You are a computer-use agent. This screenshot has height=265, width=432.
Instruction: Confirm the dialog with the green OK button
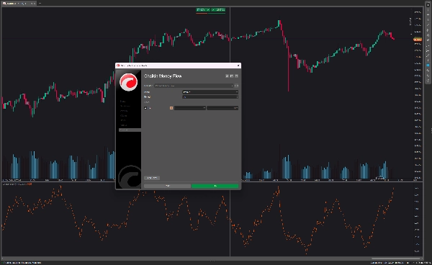coord(215,186)
